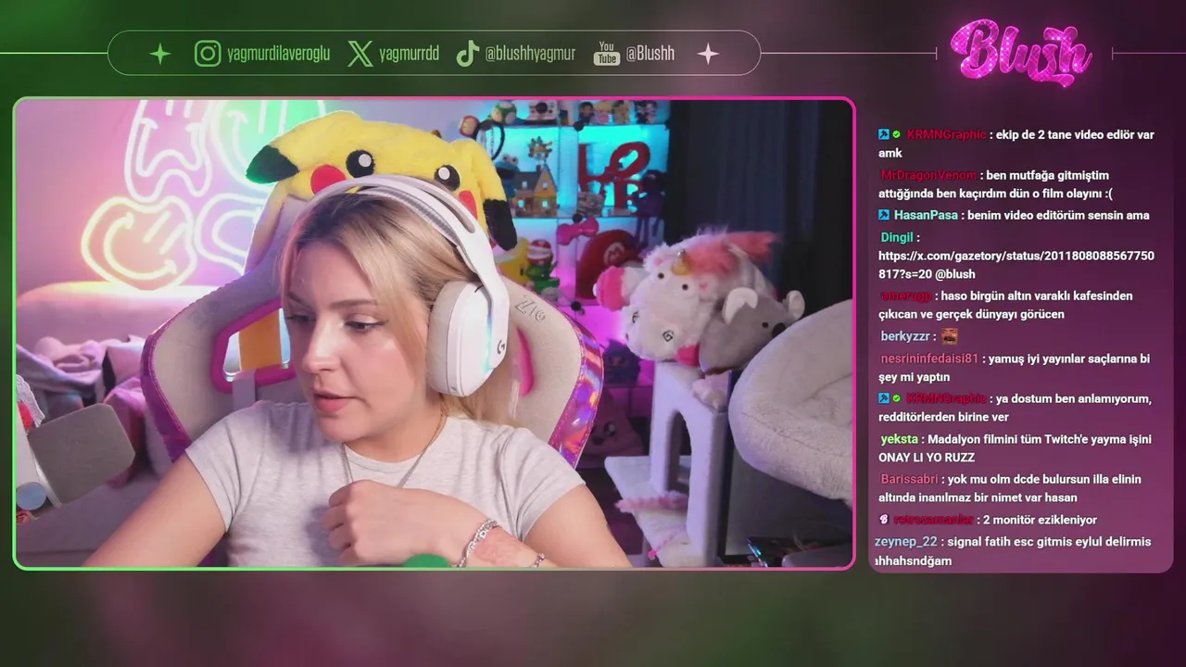Click blue badge on 'ya dostum ben' message
This screenshot has width=1186, height=667.
click(x=884, y=398)
